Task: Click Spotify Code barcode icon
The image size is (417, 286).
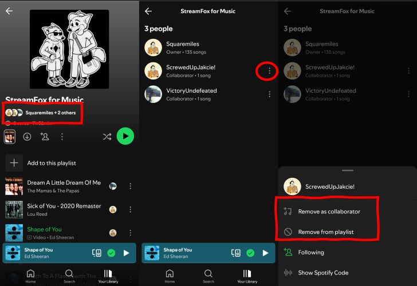Action: 288,273
